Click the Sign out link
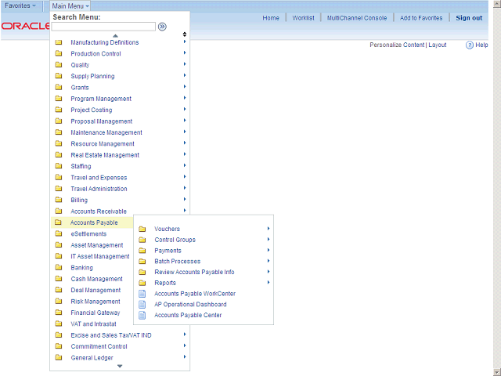Image resolution: width=501 pixels, height=376 pixels. [x=469, y=18]
